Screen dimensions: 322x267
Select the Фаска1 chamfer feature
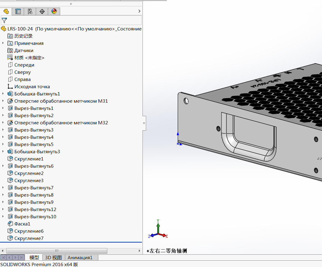[22, 224]
